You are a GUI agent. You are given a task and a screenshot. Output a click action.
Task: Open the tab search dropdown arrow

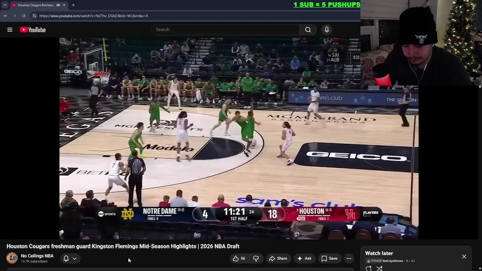5,5
